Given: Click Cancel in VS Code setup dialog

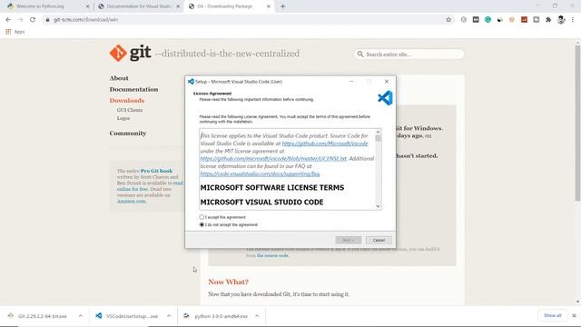Looking at the screenshot, I should click(x=379, y=240).
